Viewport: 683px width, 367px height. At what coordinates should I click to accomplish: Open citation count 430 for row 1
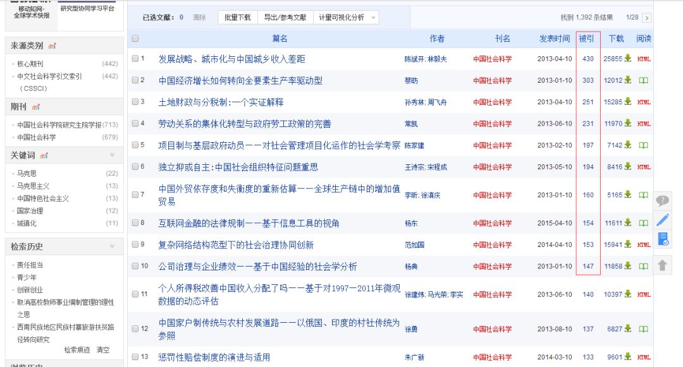(588, 59)
